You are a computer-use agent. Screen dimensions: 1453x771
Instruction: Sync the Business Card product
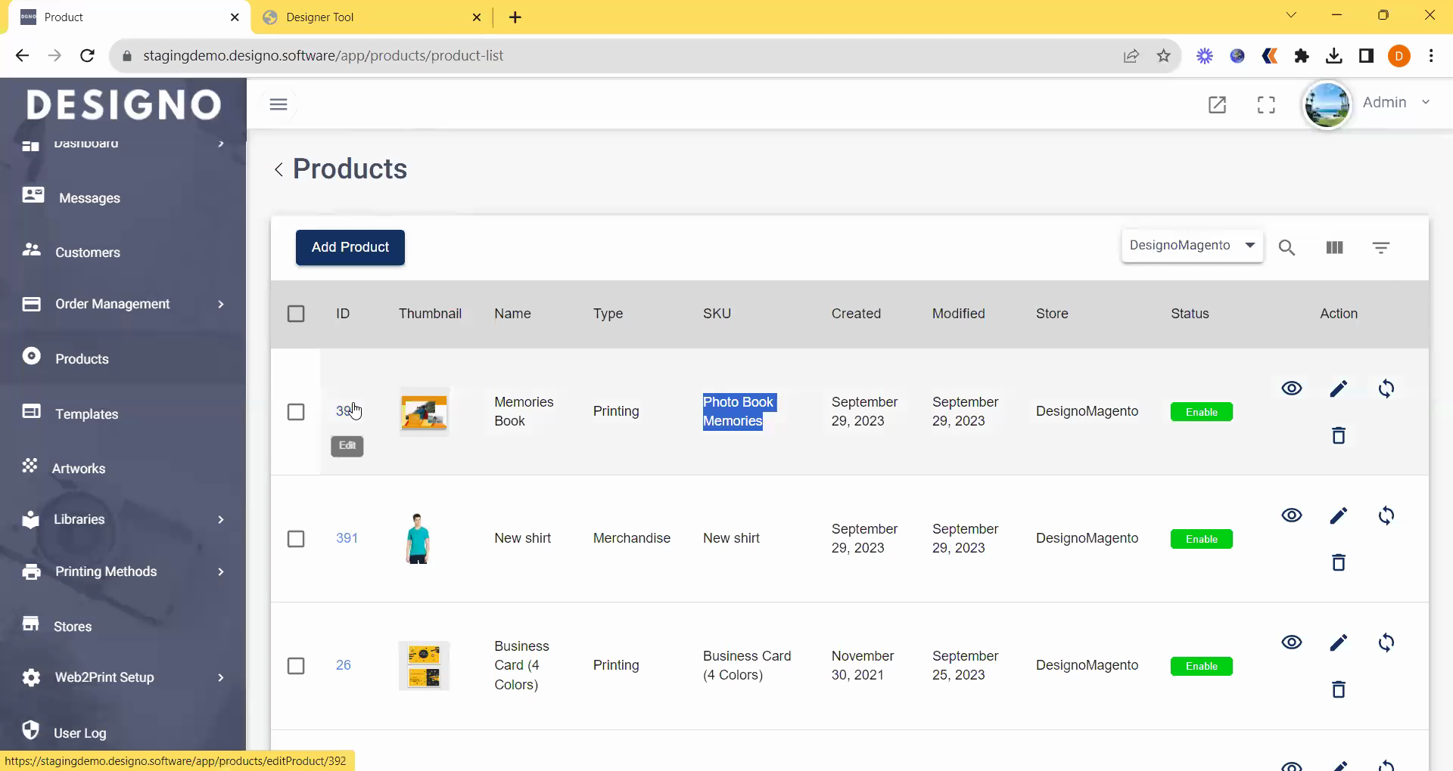point(1386,642)
